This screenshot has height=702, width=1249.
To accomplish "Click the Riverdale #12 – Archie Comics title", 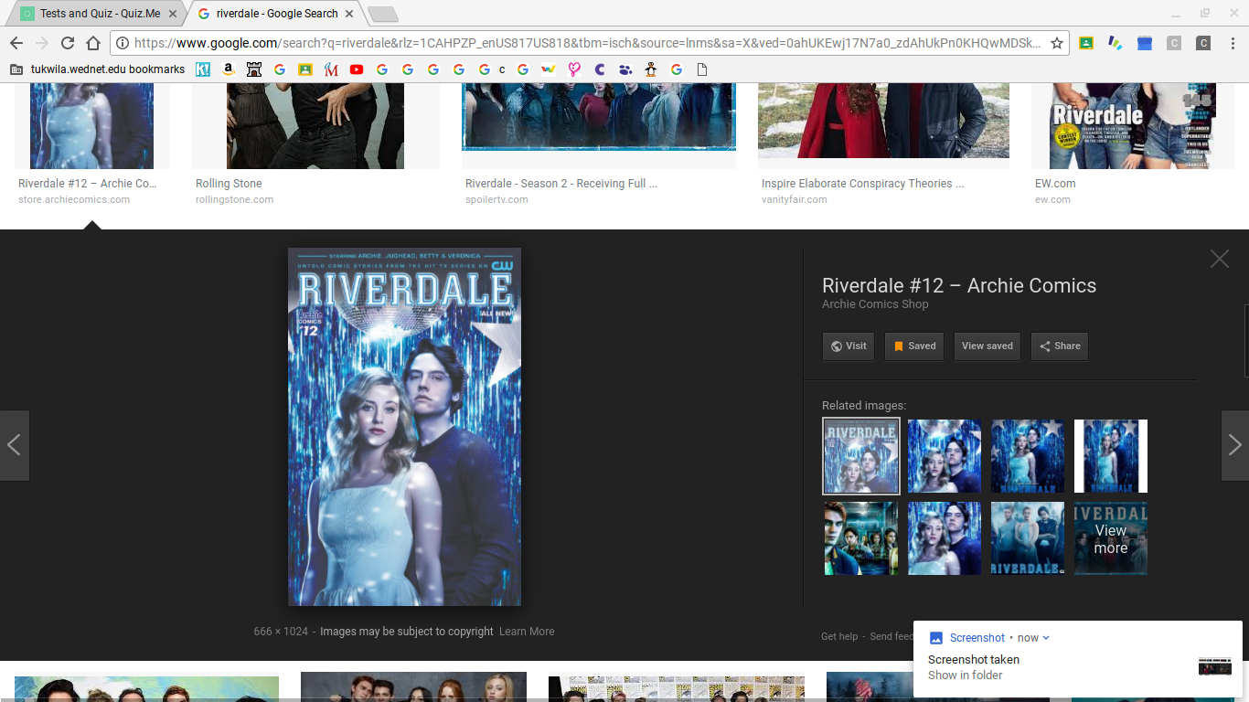I will coord(959,285).
